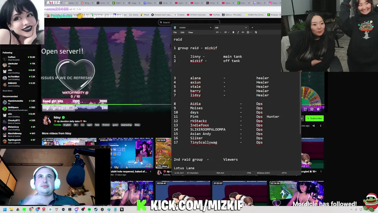Click the English tag under lidsy
The height and width of the screenshot is (213, 378).
[67, 125]
